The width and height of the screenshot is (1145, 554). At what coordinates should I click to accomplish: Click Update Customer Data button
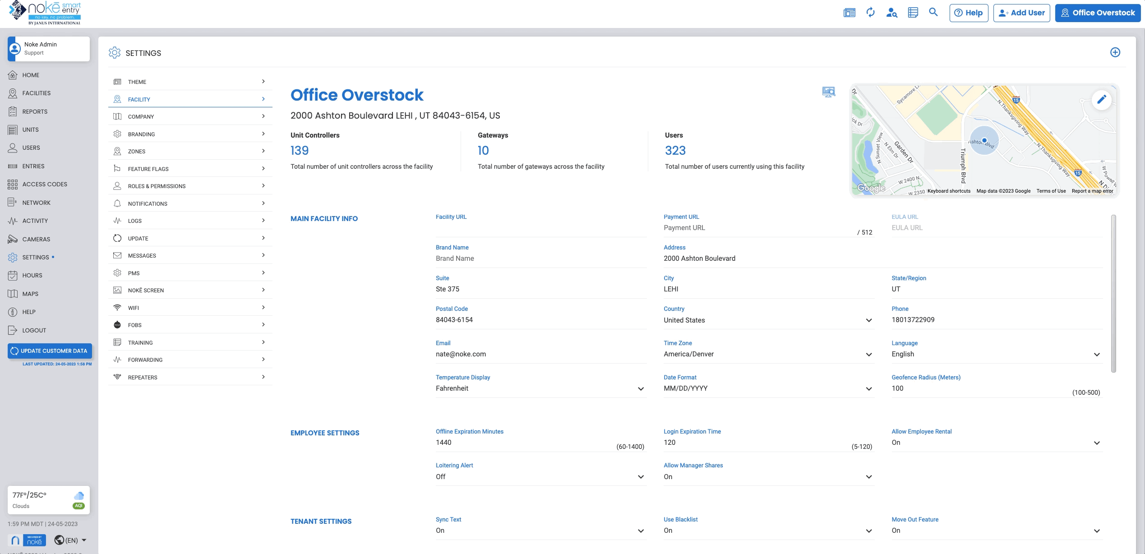click(x=50, y=351)
